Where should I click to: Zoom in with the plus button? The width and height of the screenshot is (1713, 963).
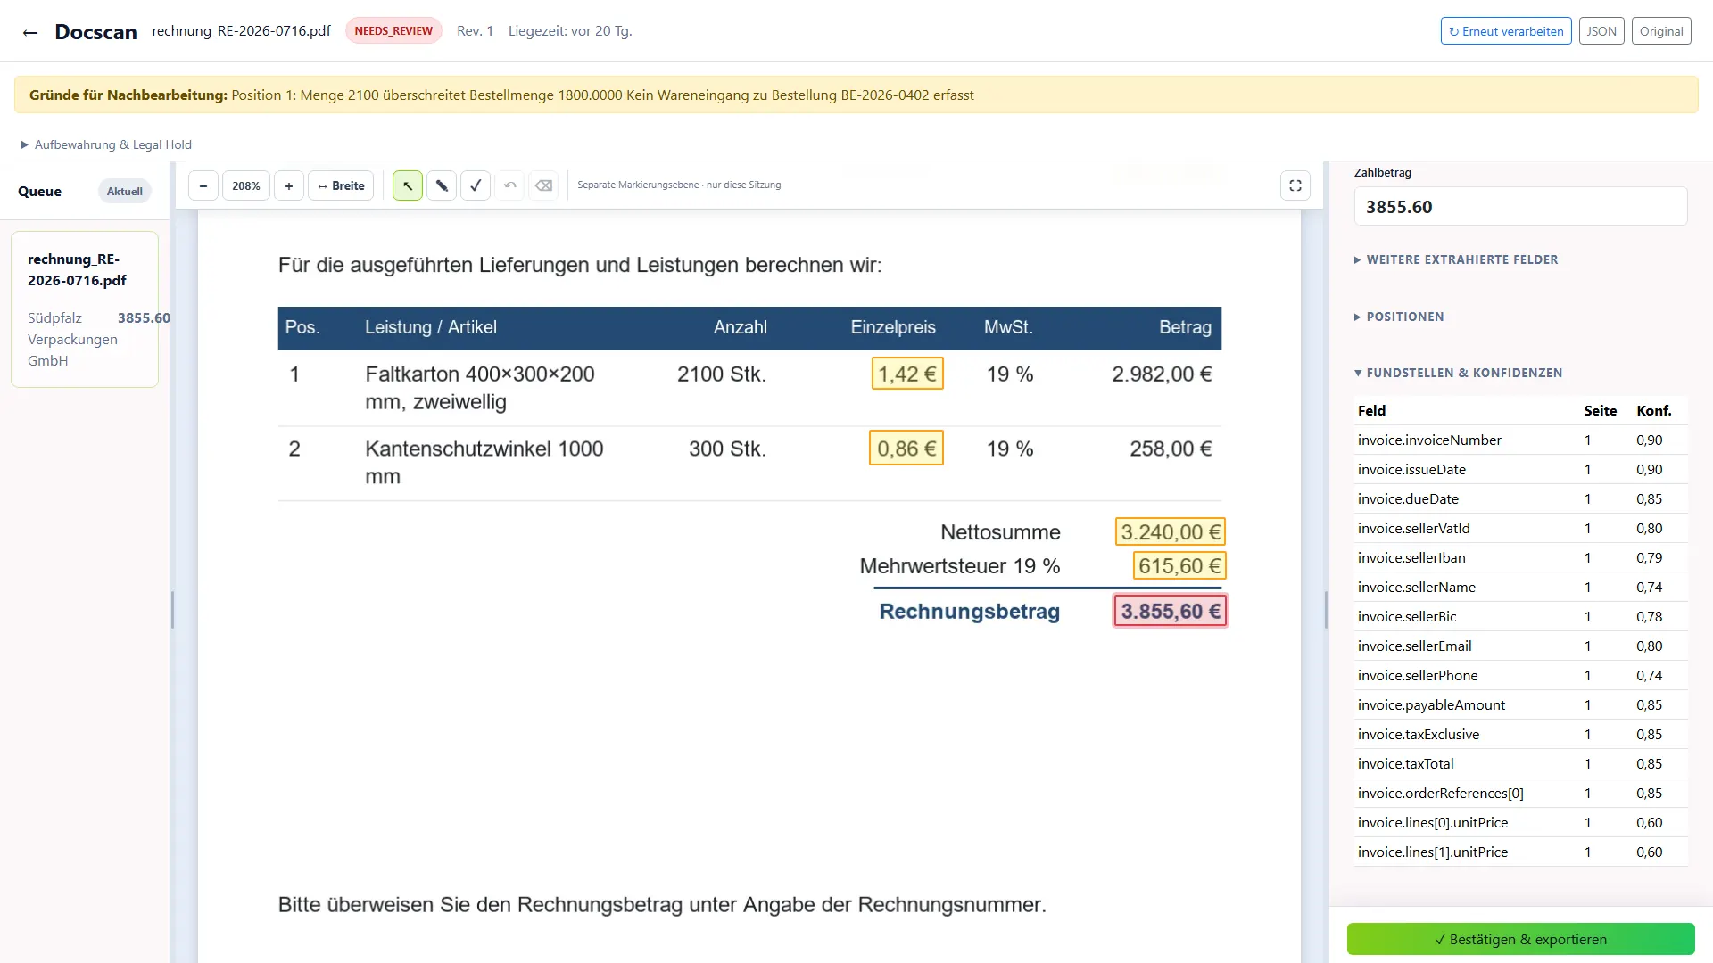pos(289,185)
